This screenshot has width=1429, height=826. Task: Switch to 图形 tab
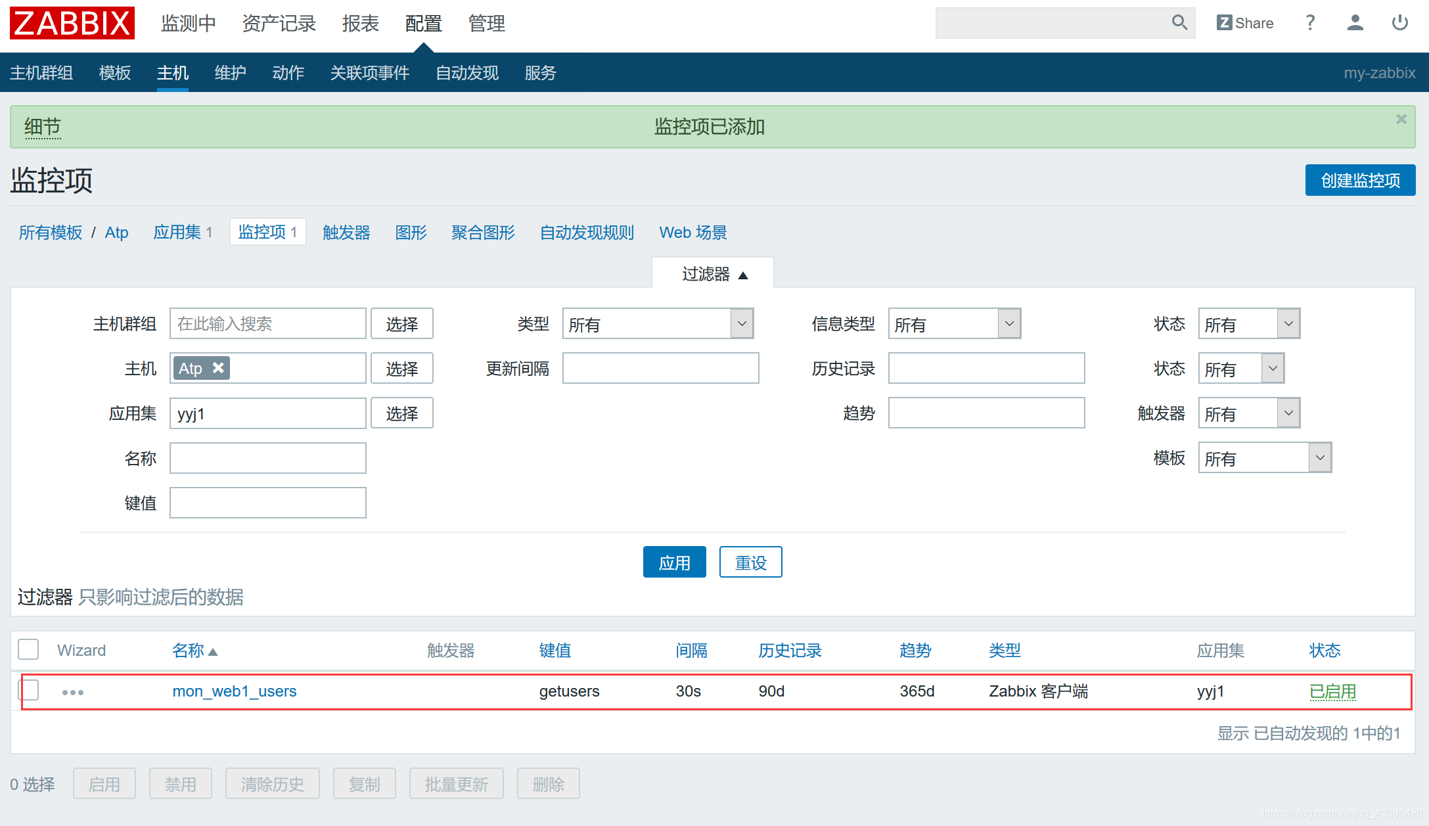[411, 233]
